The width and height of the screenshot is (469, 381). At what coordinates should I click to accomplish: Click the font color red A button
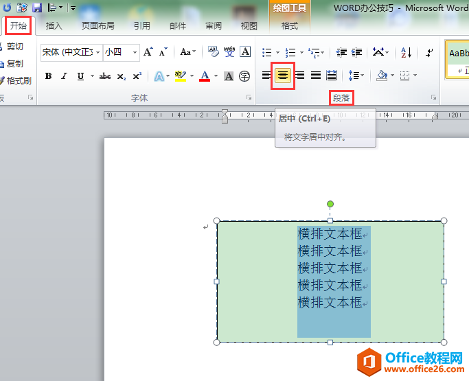coord(204,76)
